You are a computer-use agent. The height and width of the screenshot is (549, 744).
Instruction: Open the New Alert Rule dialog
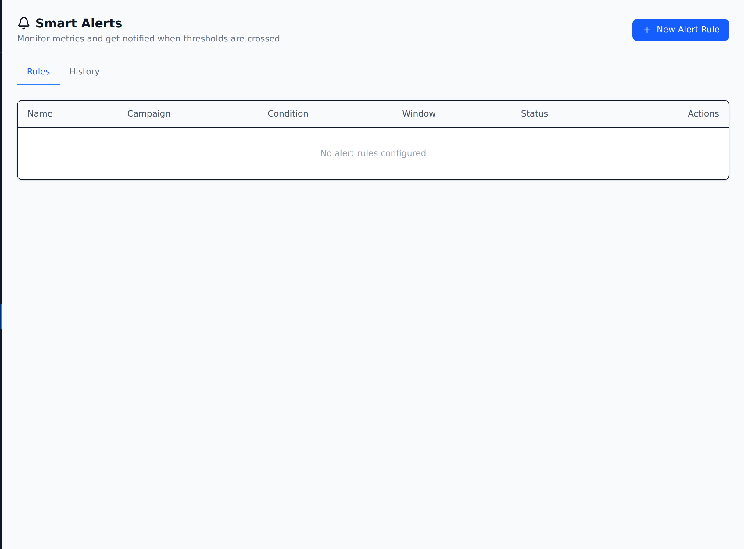coord(680,30)
